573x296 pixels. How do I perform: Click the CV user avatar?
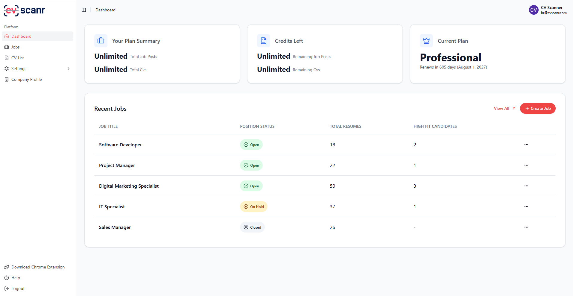pyautogui.click(x=534, y=10)
